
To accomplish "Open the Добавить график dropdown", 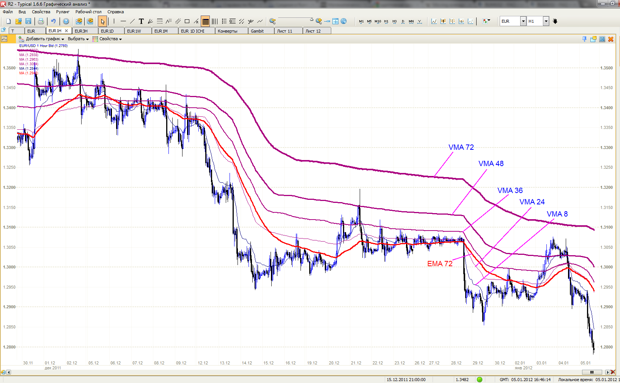I will click(42, 39).
